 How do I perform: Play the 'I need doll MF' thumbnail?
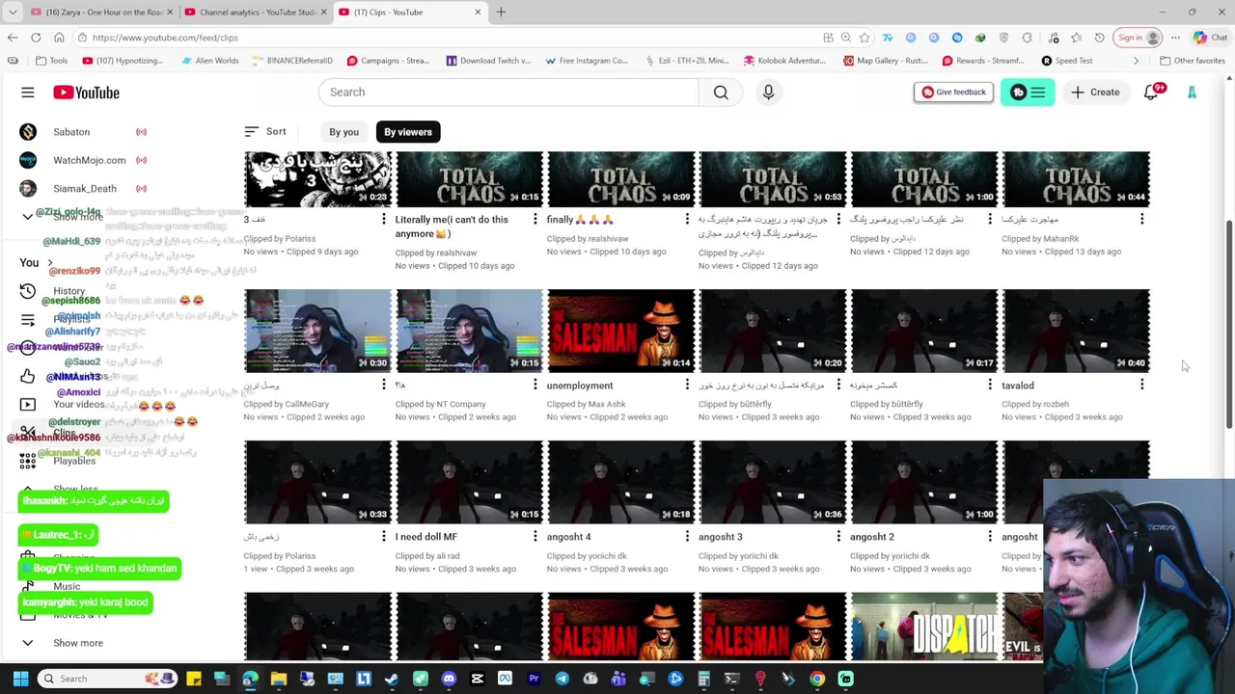[x=469, y=482]
